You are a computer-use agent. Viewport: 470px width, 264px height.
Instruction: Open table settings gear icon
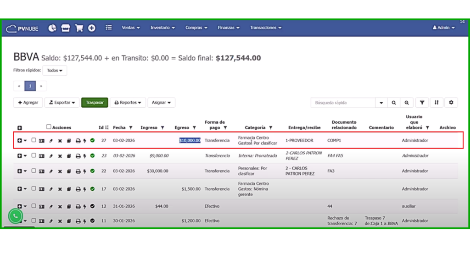point(451,103)
